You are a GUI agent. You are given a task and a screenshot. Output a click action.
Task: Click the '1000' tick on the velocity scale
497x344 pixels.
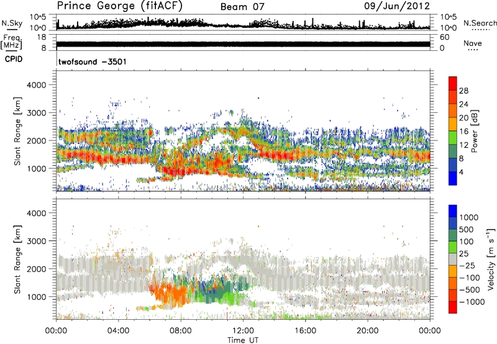[x=469, y=217]
